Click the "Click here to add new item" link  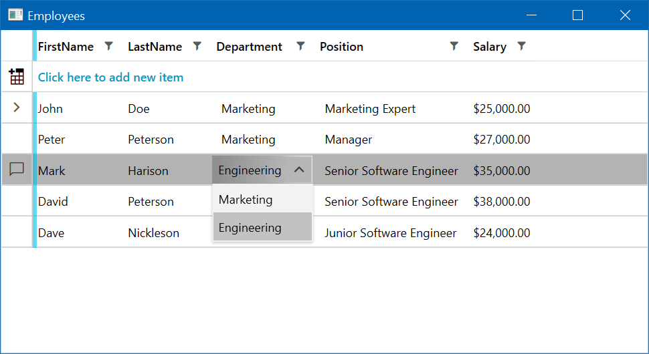pyautogui.click(x=110, y=77)
